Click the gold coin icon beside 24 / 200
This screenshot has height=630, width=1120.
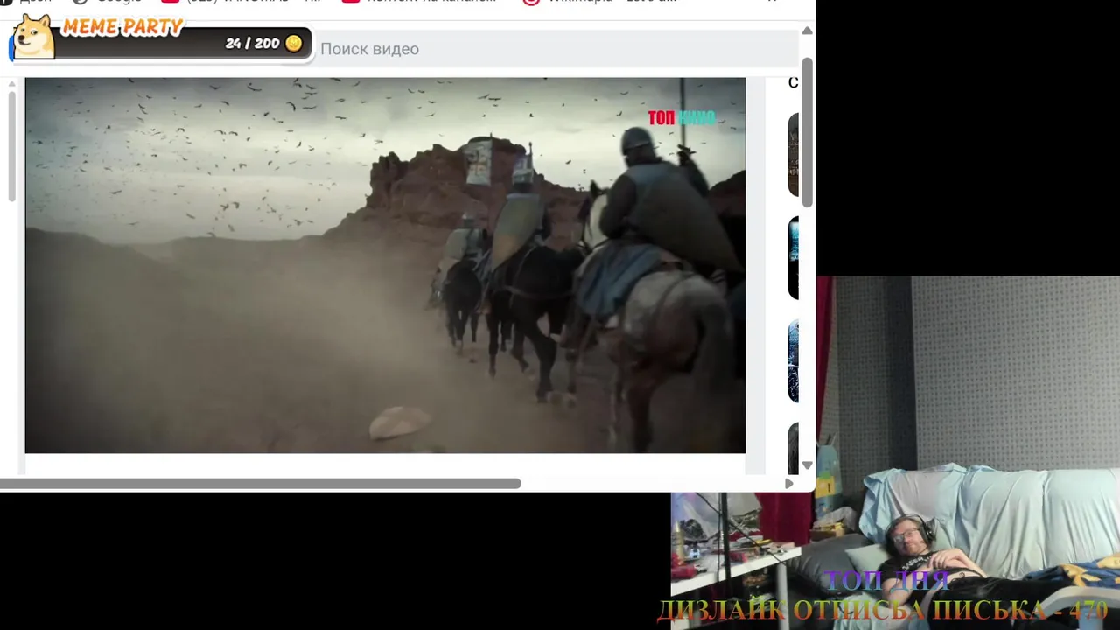click(x=294, y=43)
